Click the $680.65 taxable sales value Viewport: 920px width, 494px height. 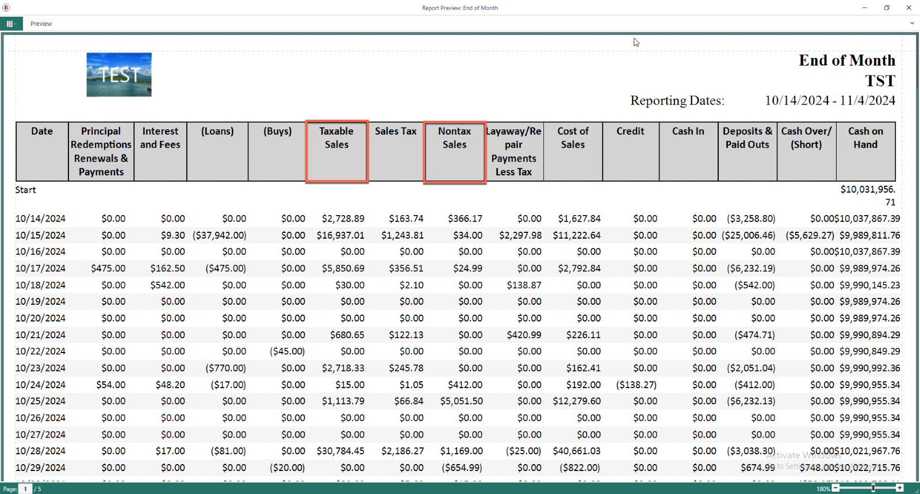pos(347,335)
